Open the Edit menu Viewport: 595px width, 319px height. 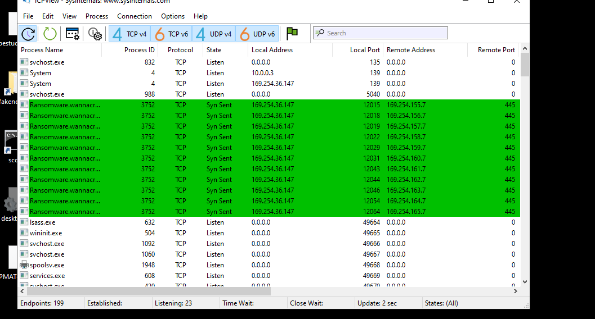48,16
